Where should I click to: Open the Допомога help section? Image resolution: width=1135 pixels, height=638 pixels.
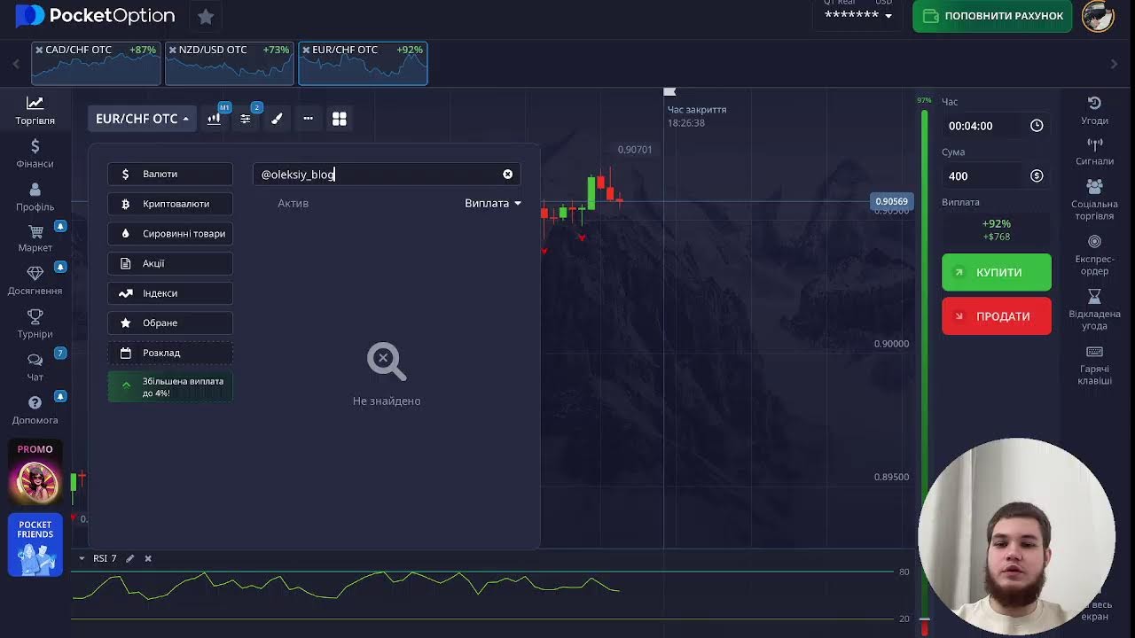[35, 409]
